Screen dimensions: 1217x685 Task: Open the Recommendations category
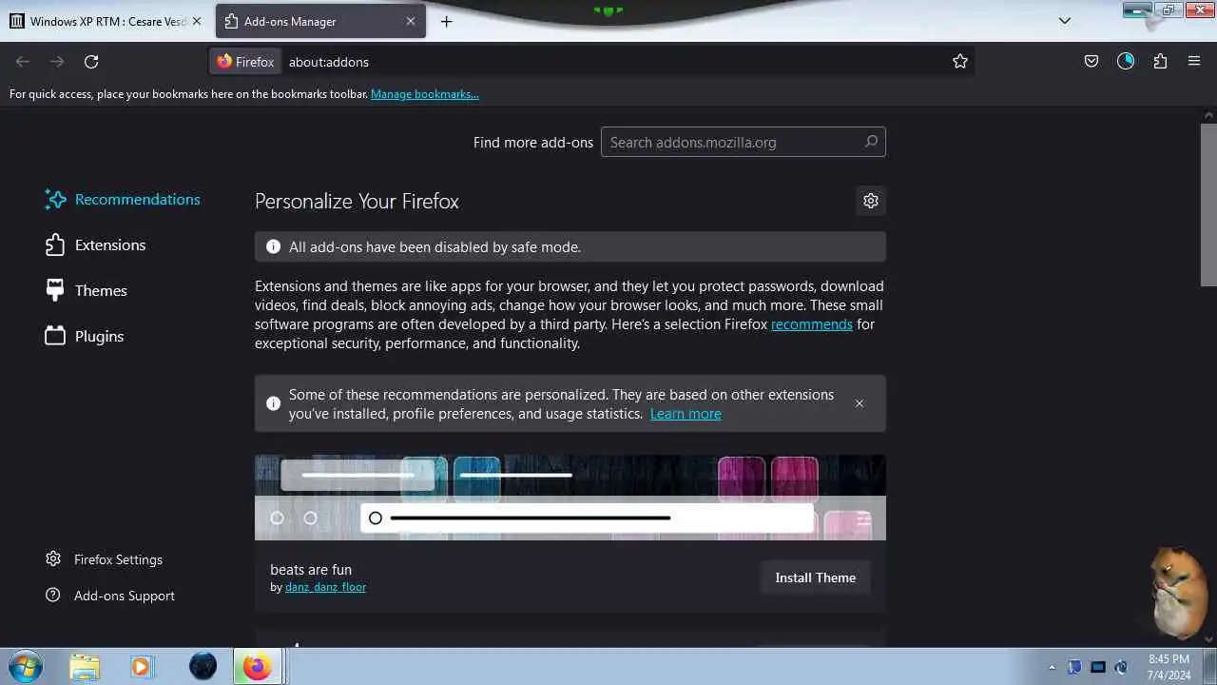click(123, 199)
